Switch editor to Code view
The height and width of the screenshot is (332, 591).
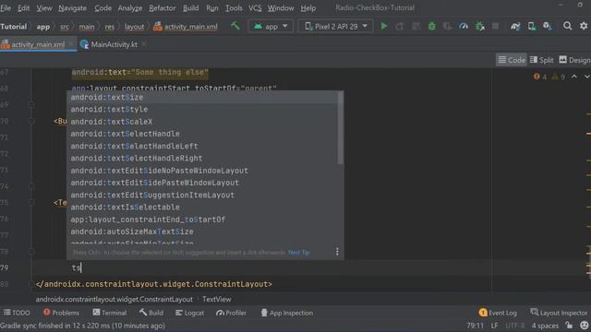tap(512, 60)
